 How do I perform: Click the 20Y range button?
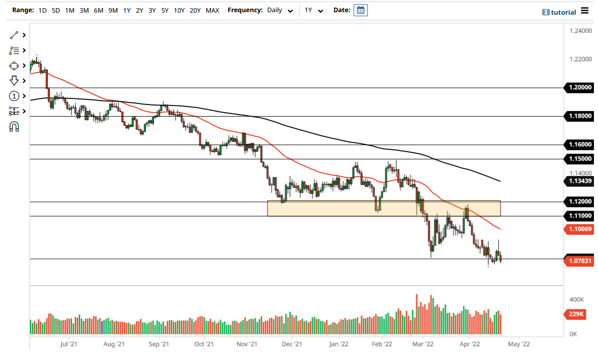[x=195, y=10]
